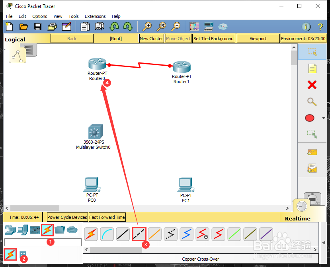Viewport: 330px width, 267px height.
Task: Pick the automatic connection type
Action: (x=91, y=234)
